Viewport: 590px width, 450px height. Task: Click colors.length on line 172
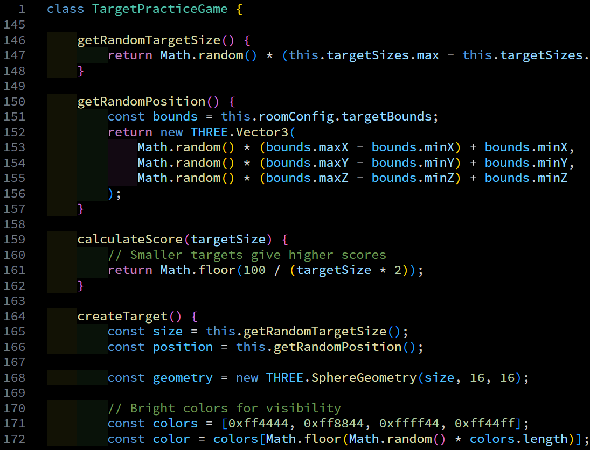(518, 439)
